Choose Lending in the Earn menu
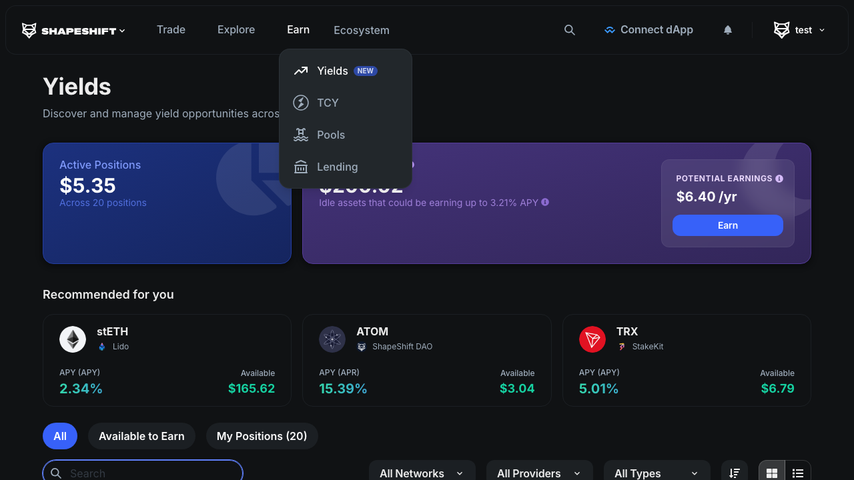This screenshot has width=854, height=480. [x=337, y=167]
